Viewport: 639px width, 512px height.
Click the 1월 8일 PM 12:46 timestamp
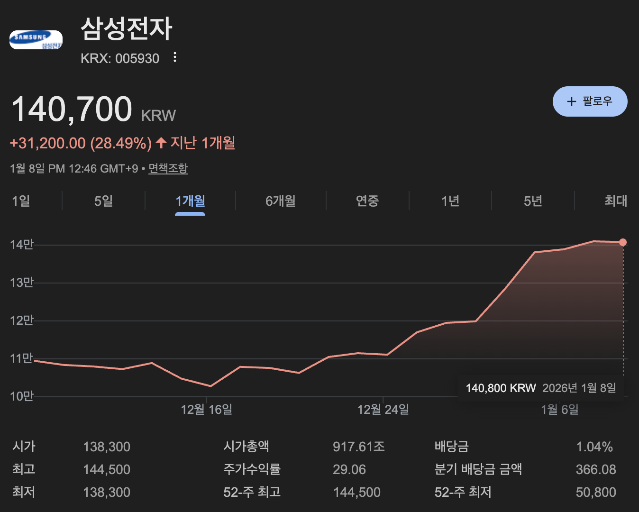(x=74, y=168)
